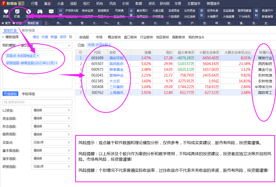Click 恢复 to restore template

pos(45,37)
